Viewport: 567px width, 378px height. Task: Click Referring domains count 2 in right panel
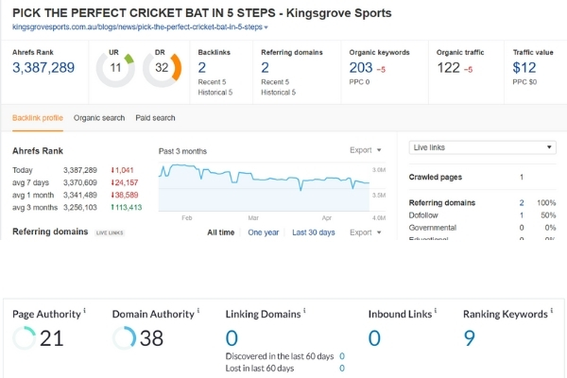(522, 203)
